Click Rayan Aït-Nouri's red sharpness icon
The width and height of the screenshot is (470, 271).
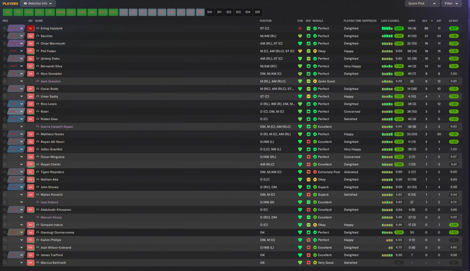pyautogui.click(x=308, y=142)
